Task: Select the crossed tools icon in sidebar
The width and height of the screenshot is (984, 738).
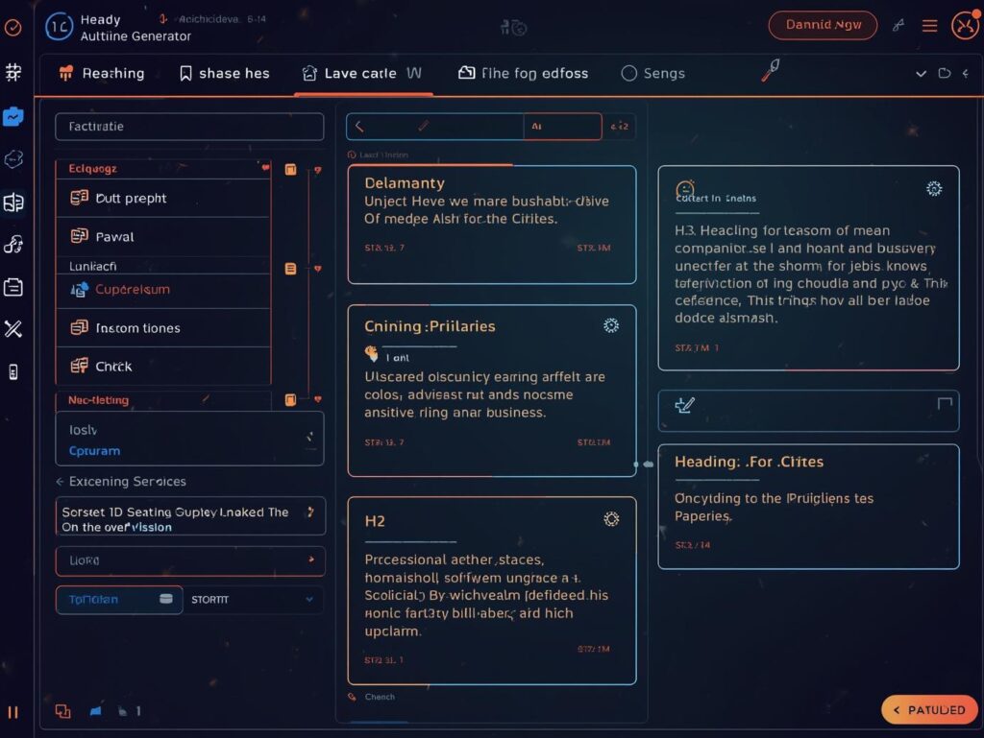Action: (13, 329)
